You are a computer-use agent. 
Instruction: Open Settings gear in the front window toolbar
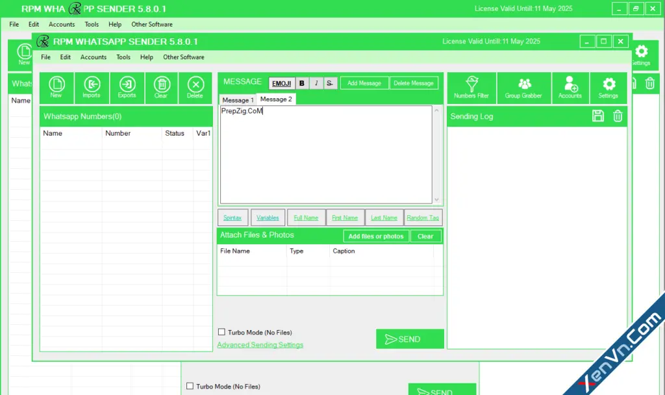(x=608, y=88)
